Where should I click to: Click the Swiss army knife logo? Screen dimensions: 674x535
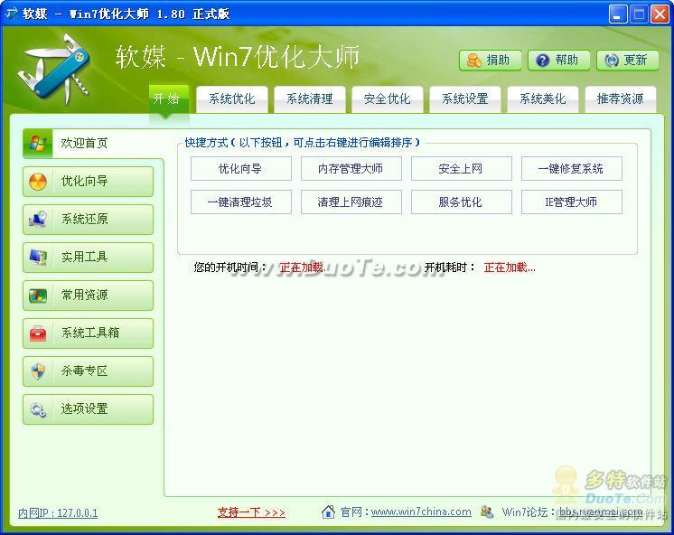click(x=54, y=69)
